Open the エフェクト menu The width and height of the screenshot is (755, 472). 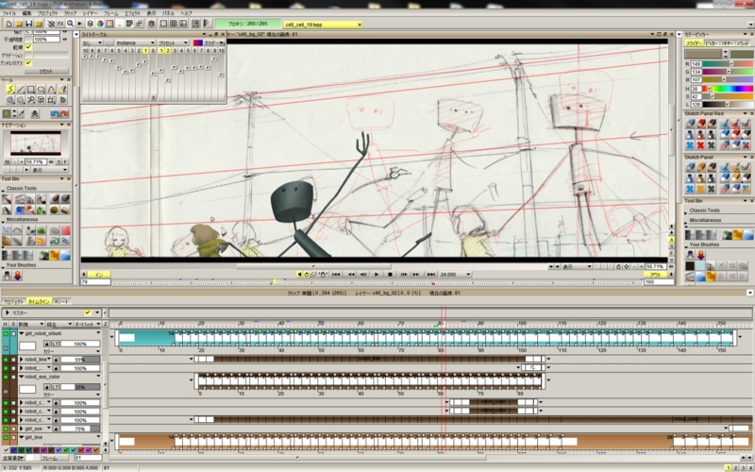coord(132,13)
